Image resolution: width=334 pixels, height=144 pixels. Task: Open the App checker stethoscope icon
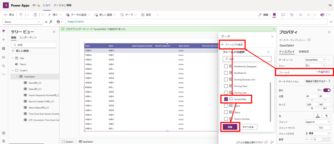click(x=292, y=15)
